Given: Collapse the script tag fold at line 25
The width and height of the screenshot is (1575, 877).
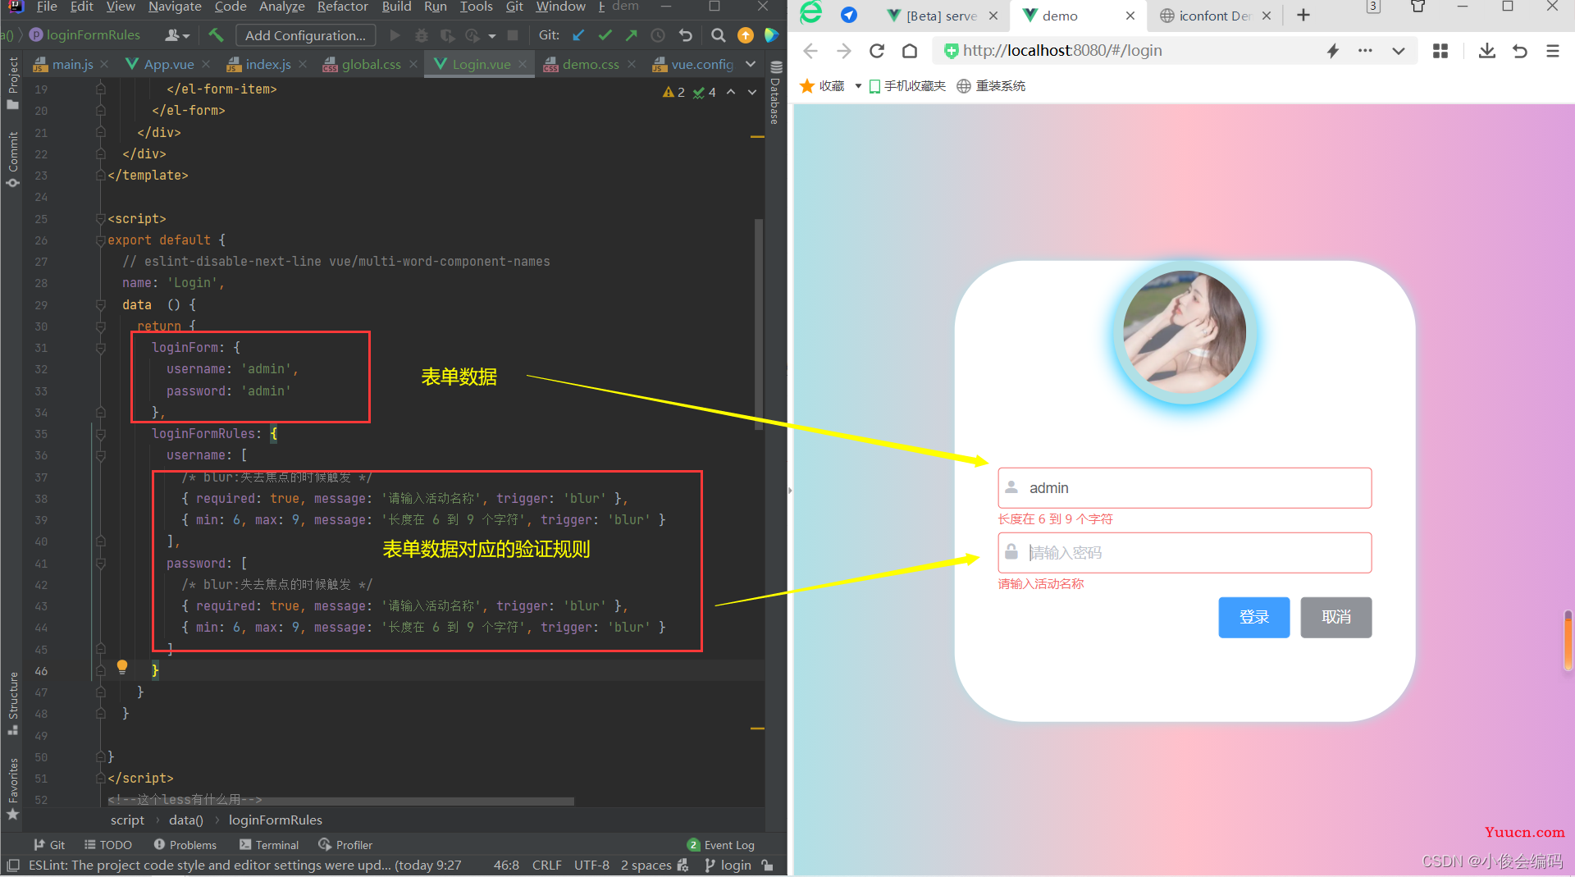Looking at the screenshot, I should point(100,219).
